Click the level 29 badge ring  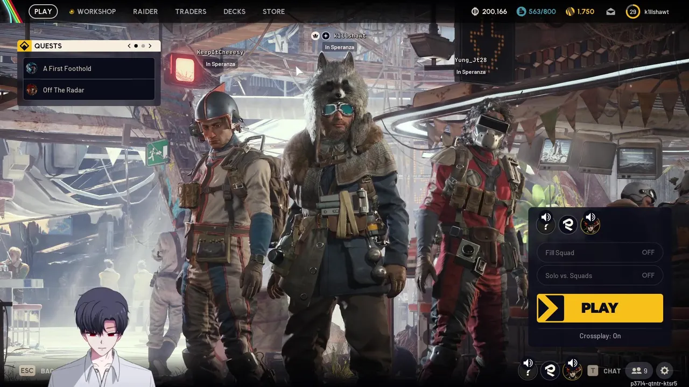pos(633,11)
